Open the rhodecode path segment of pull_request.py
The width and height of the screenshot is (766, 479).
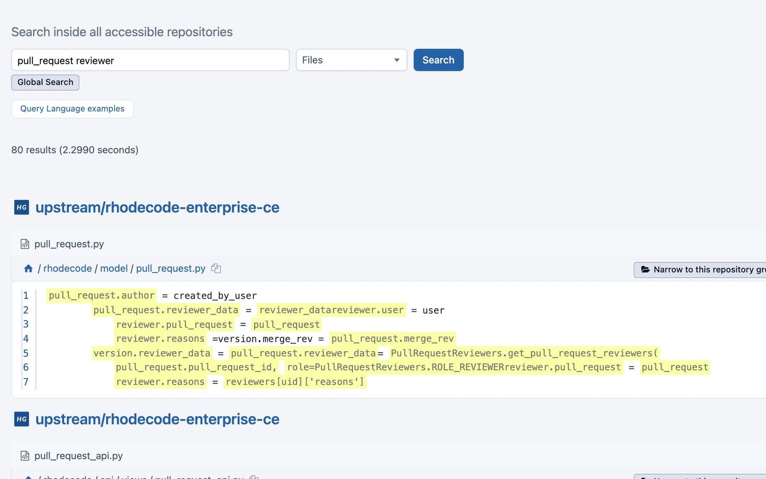[x=68, y=268]
